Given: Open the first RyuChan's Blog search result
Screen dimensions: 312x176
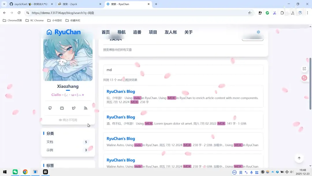Looking at the screenshot, I should pyautogui.click(x=120, y=91).
